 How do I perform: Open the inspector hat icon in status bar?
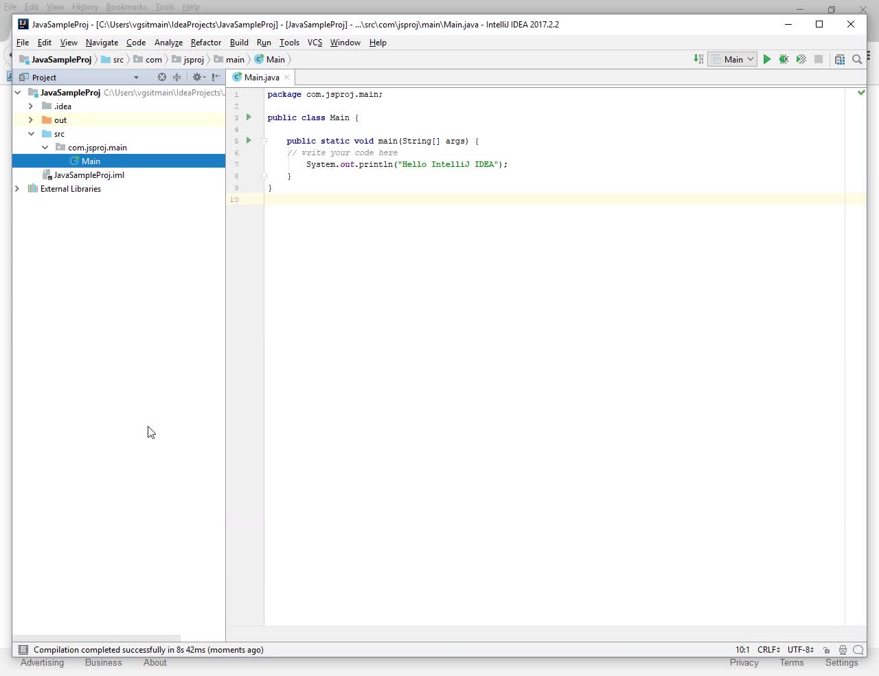843,650
